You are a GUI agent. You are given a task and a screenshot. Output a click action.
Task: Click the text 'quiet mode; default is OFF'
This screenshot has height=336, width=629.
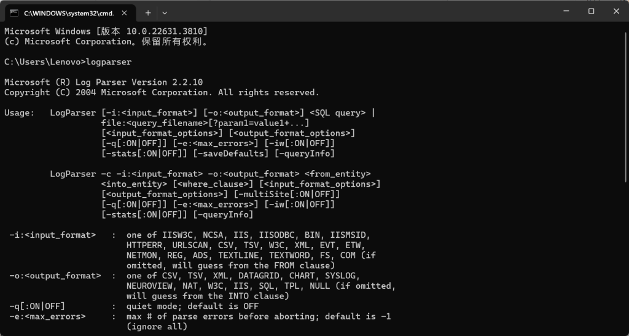[192, 307]
